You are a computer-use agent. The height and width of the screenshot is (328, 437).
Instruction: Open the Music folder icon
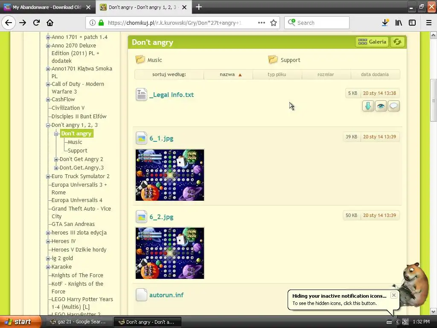coord(140,59)
